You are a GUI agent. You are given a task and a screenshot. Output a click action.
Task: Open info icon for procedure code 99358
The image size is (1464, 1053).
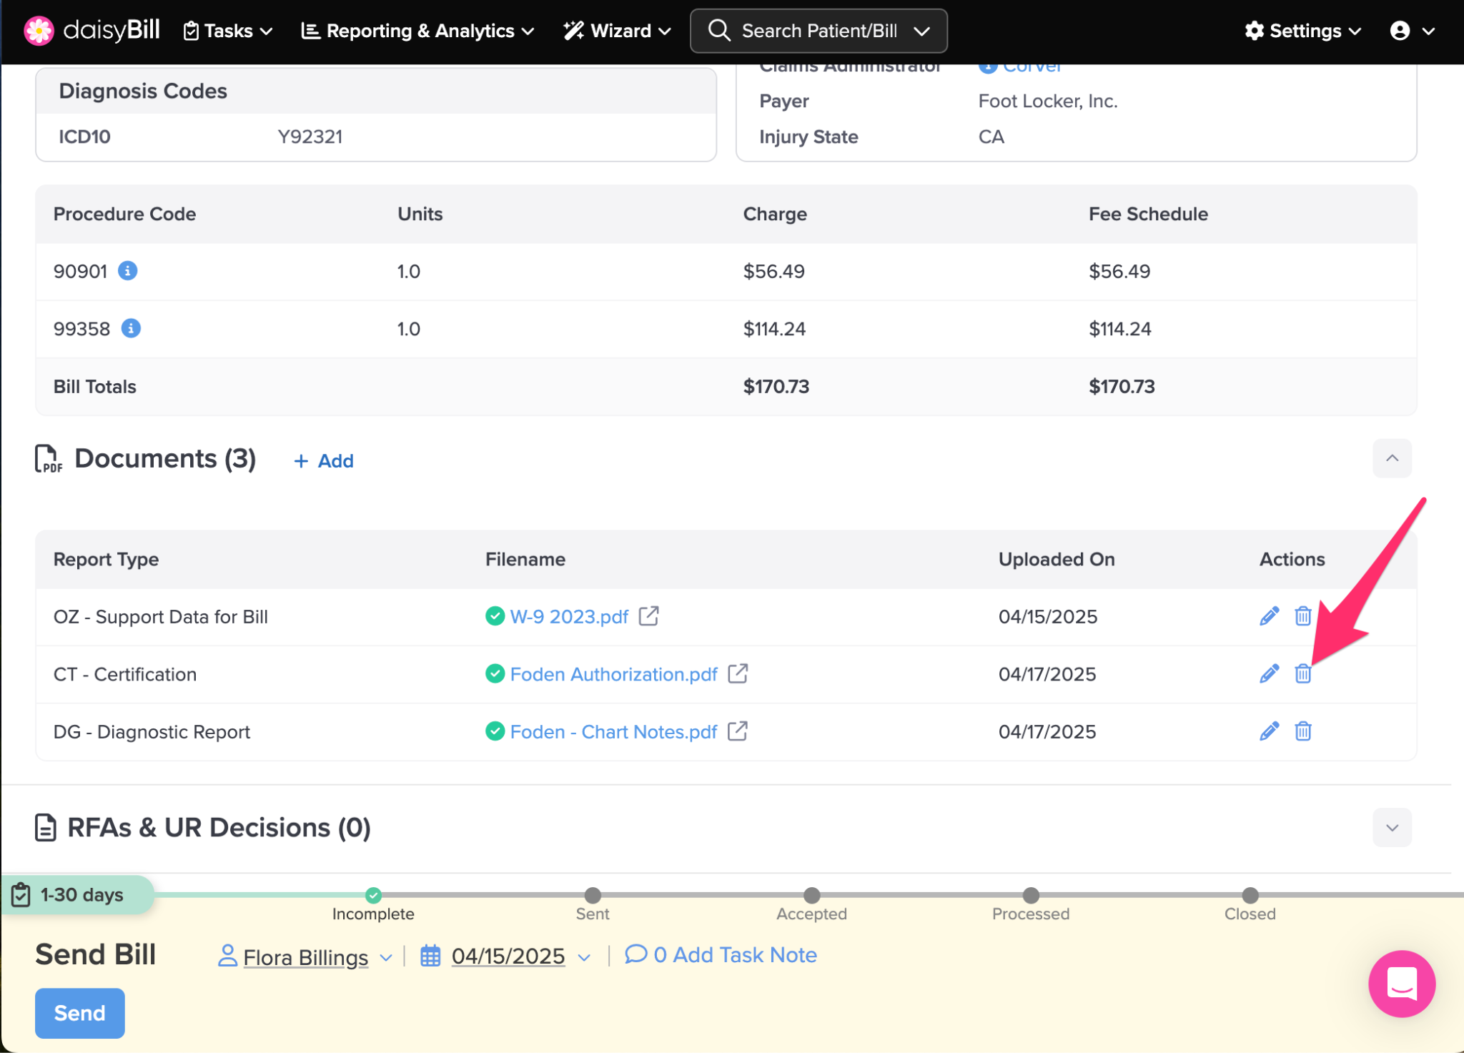point(131,328)
